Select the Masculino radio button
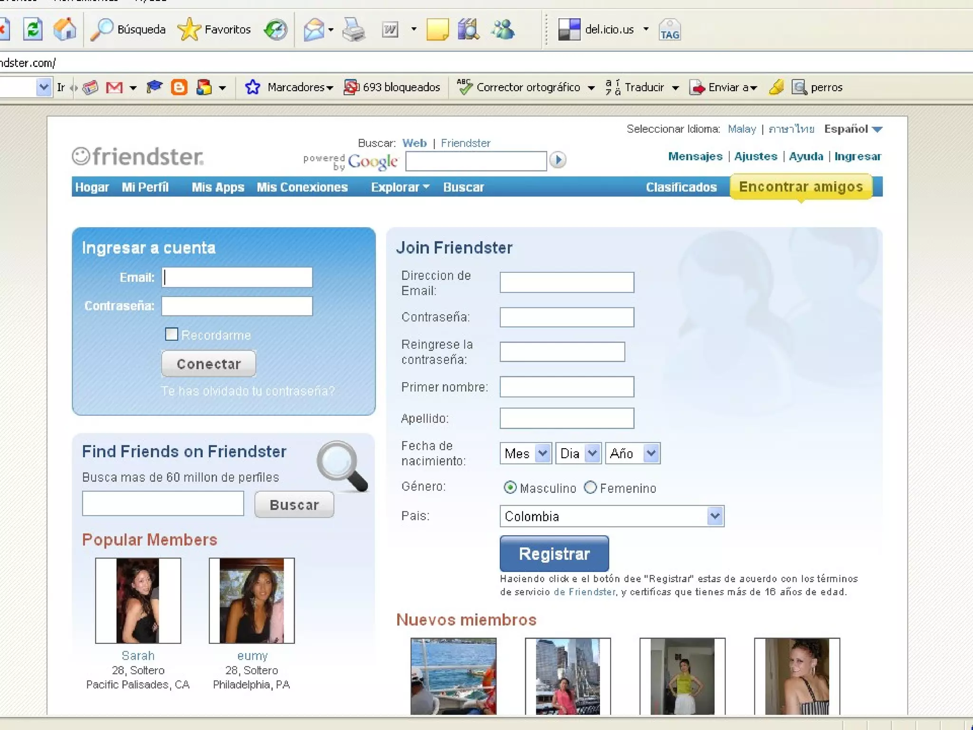The image size is (973, 730). [x=510, y=488]
